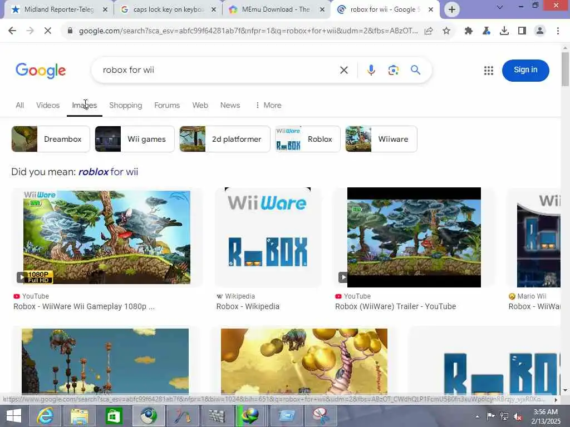Filter by the Wiiware chip
This screenshot has height=427, width=570.
pyautogui.click(x=381, y=139)
